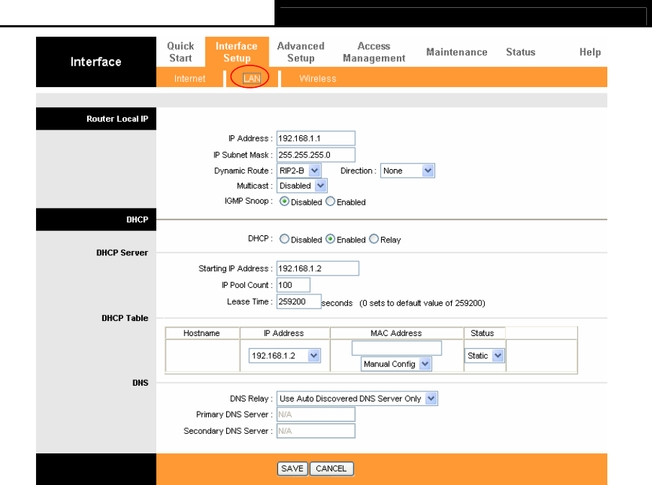Image resolution: width=652 pixels, height=485 pixels.
Task: Expand the Direction dropdown
Action: pyautogui.click(x=408, y=171)
